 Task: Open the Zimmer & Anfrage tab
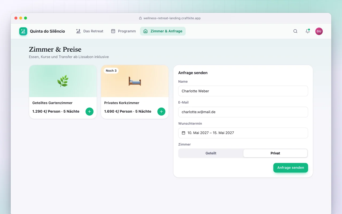pyautogui.click(x=163, y=31)
